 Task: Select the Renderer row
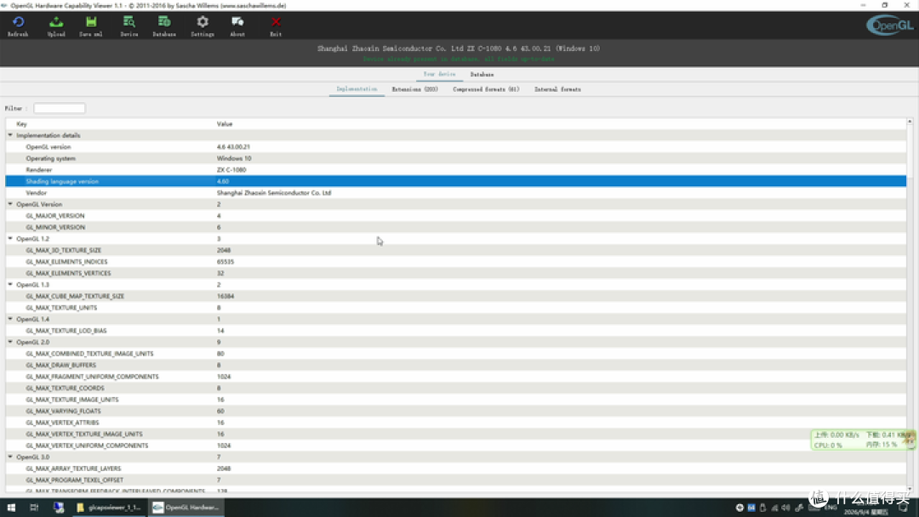pyautogui.click(x=456, y=170)
